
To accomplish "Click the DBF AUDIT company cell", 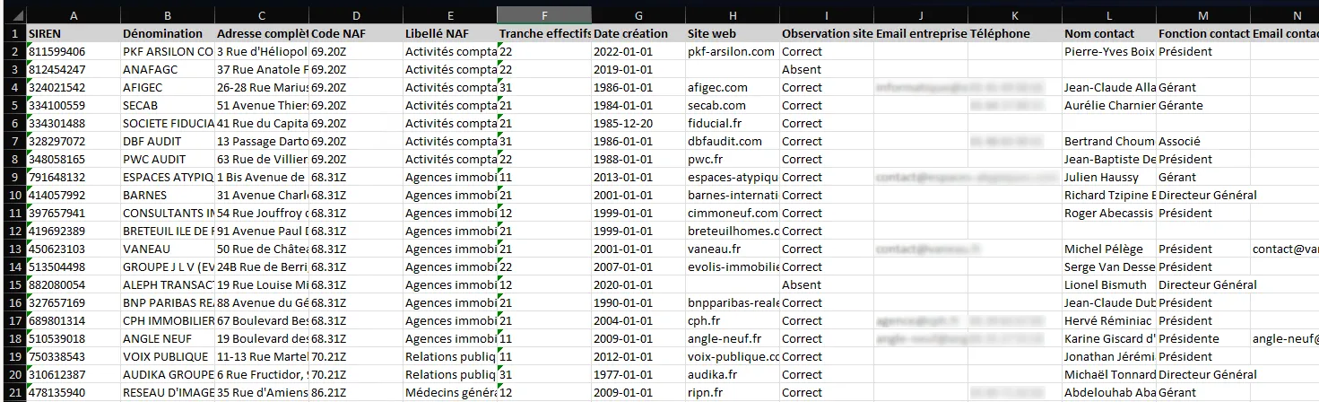I will [x=168, y=141].
